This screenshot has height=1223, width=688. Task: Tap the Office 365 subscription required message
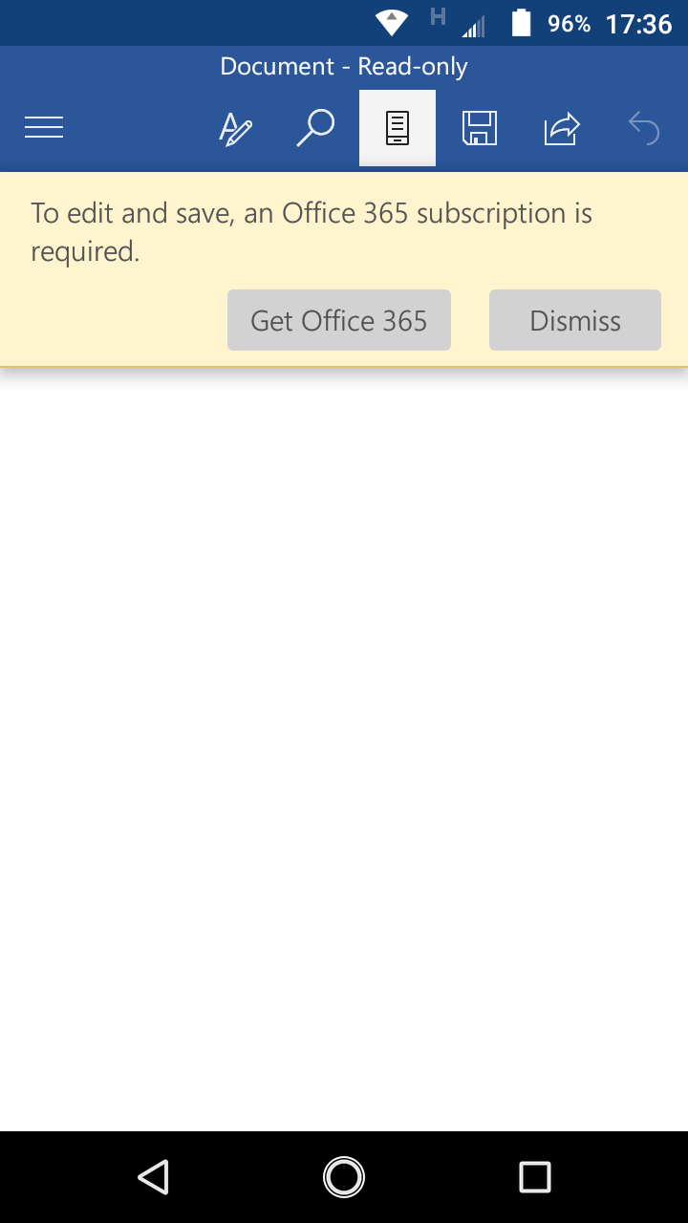pyautogui.click(x=312, y=232)
